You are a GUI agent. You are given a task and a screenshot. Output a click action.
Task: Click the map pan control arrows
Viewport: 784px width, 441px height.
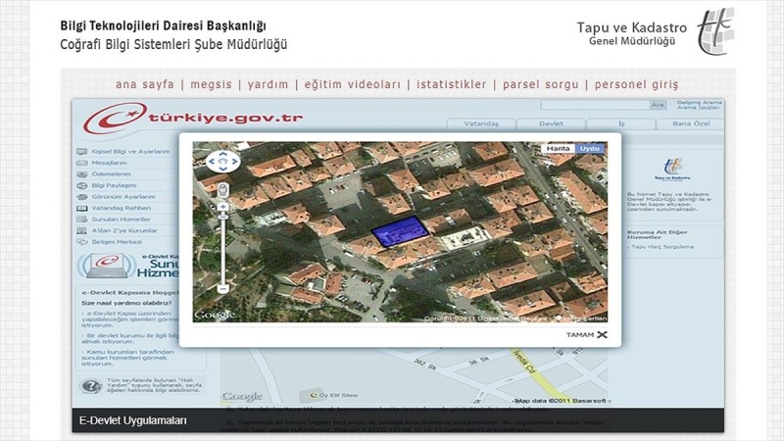223,161
